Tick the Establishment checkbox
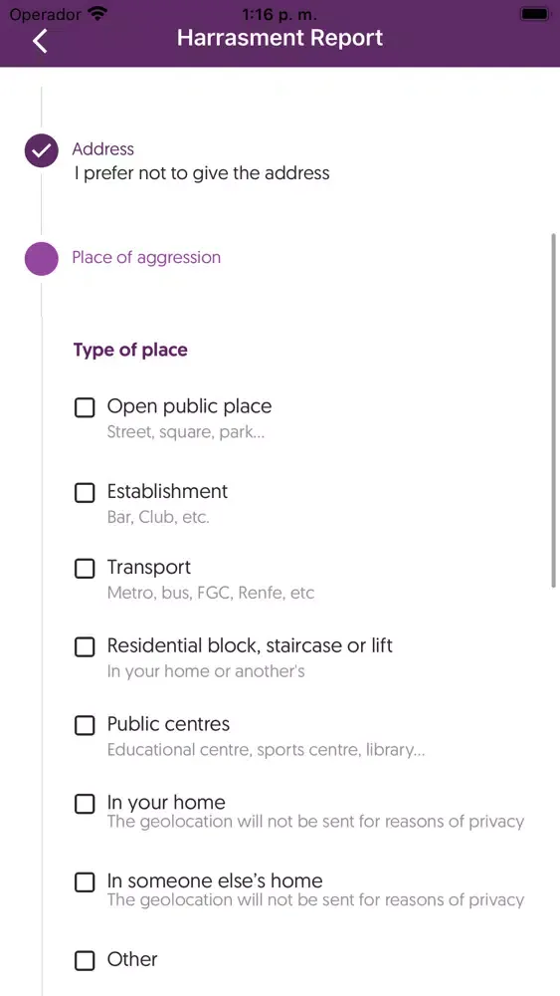The width and height of the screenshot is (560, 996). coord(85,492)
